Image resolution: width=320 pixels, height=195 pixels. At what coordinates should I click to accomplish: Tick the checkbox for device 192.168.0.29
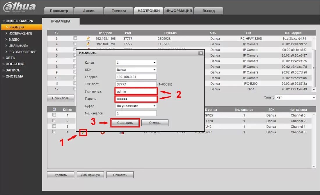pyautogui.click(x=75, y=44)
